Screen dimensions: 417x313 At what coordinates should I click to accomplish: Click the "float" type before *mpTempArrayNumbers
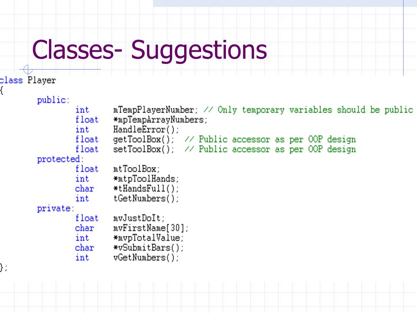tap(87, 120)
